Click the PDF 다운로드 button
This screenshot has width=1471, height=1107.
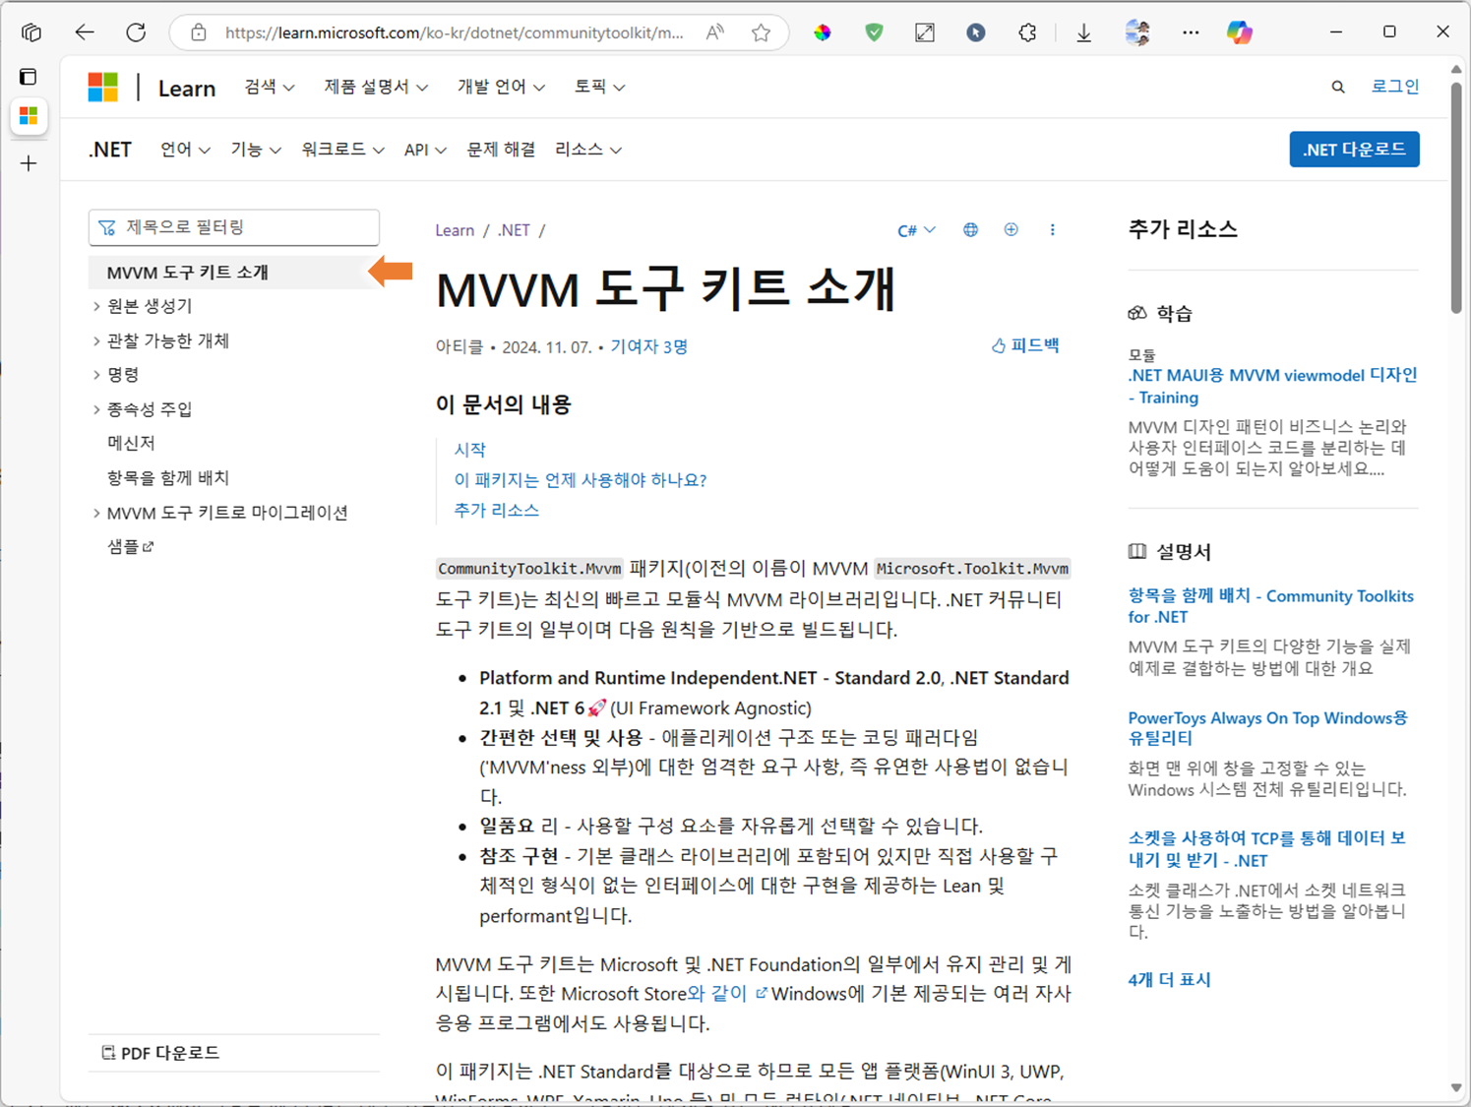point(160,1053)
